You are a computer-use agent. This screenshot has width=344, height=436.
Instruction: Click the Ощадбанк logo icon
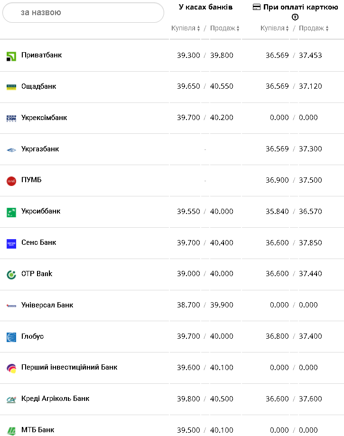[x=11, y=87]
